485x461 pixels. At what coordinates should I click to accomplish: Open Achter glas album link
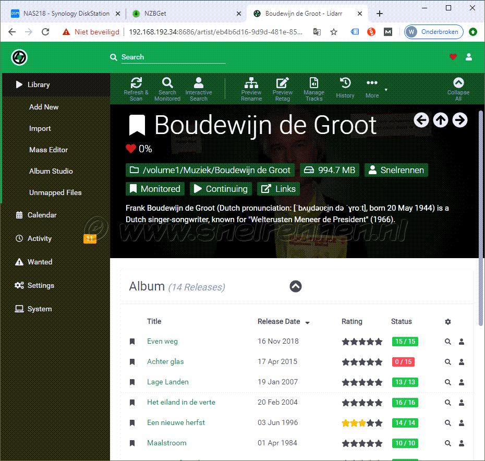click(x=165, y=362)
